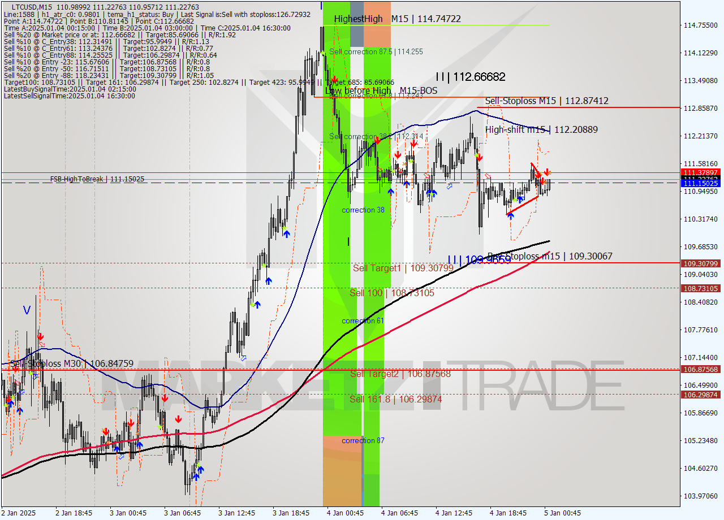Select the 'Sell Target2 | 106.87568' label

coord(400,374)
